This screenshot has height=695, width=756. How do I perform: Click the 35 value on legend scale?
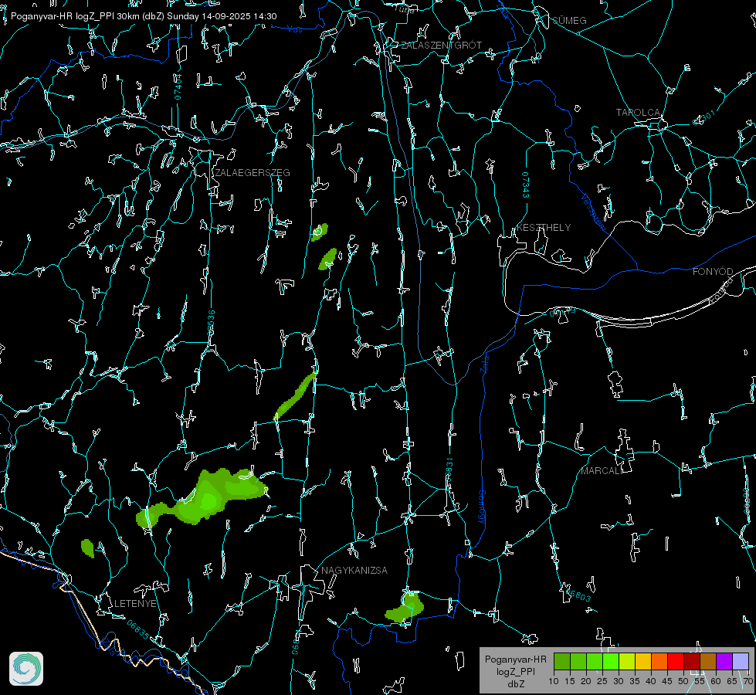(x=635, y=682)
